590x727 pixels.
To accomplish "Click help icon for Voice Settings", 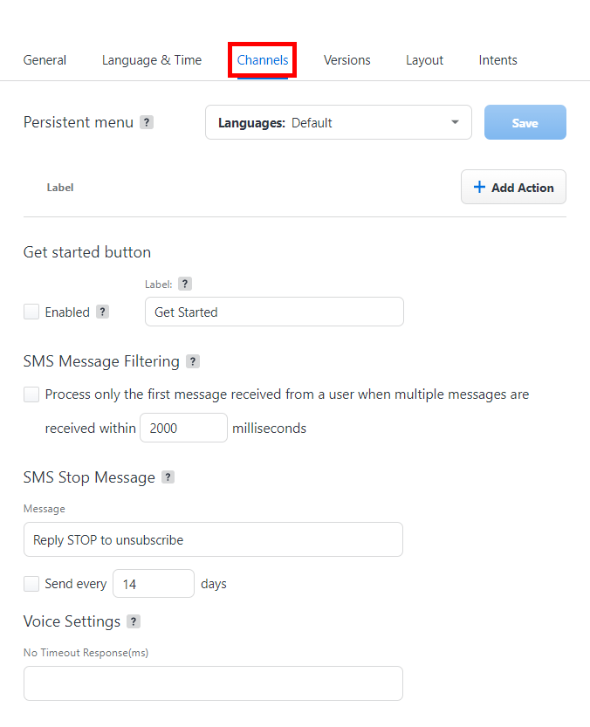I will pyautogui.click(x=134, y=621).
